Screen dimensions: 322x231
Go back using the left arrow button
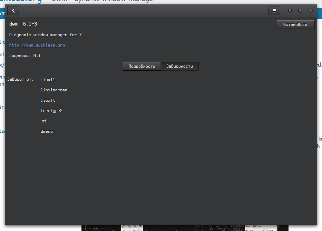[x=13, y=11]
